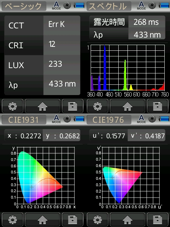
Task: Save spectrum via floppy icon in スペクトル panel
Action: tap(158, 106)
